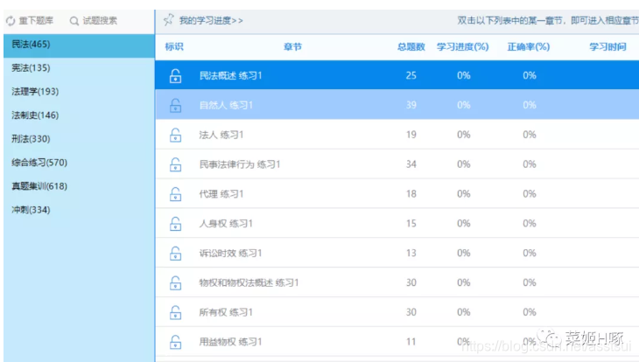The image size is (639, 362).
Task: Select 冲刺(334) in sidebar
Action: point(79,210)
